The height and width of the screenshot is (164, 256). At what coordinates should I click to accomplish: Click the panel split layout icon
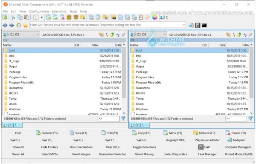coord(36,17)
